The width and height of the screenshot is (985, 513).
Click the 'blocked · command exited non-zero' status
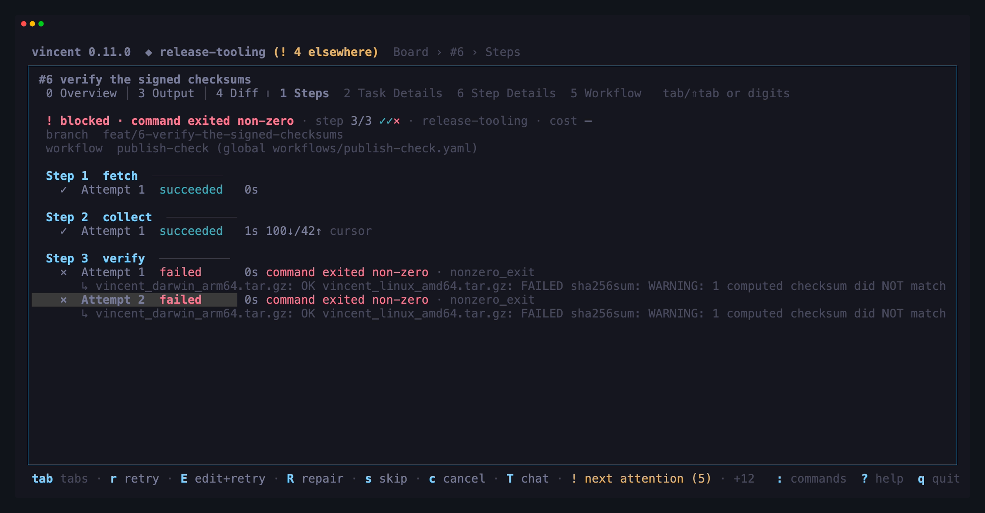coord(177,121)
